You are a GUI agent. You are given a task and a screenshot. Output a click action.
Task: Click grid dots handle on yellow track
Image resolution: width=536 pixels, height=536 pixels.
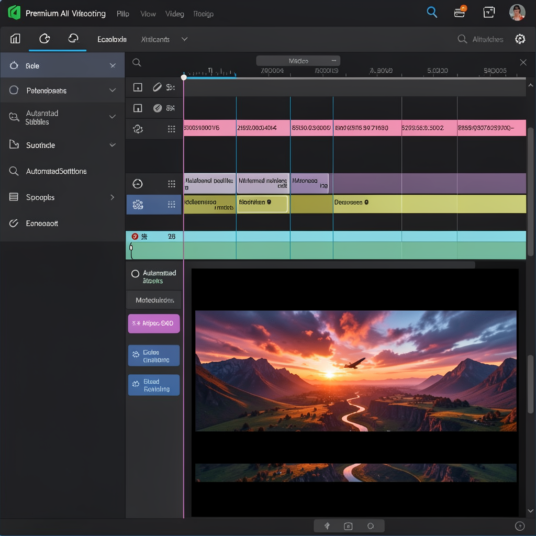171,205
